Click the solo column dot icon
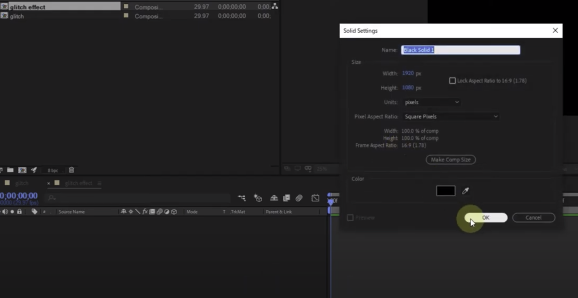This screenshot has width=578, height=298. [x=13, y=212]
